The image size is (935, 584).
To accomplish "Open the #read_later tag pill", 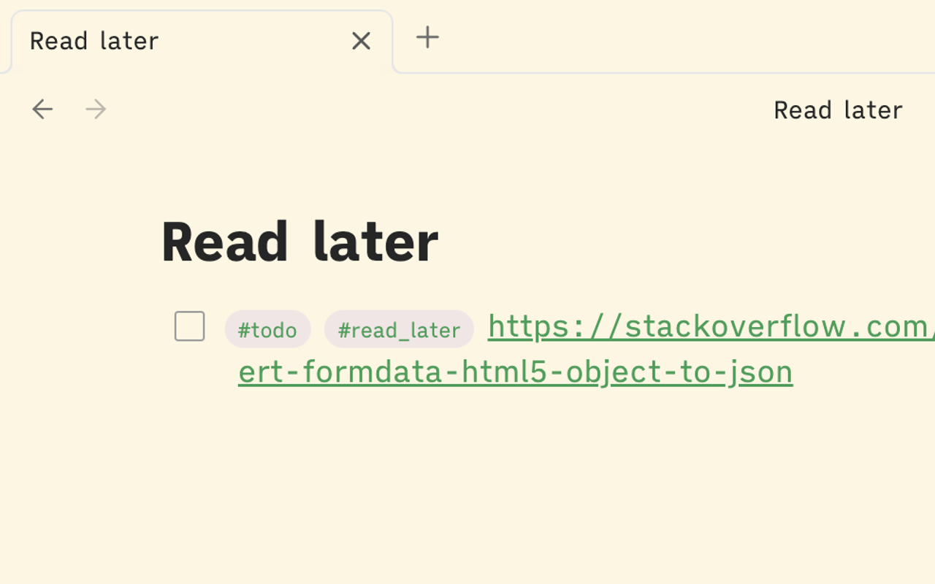I will pos(399,329).
